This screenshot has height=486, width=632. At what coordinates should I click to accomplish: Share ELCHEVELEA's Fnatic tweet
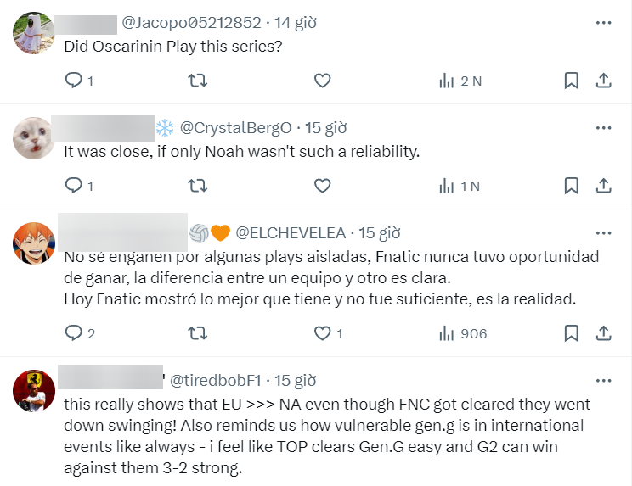point(603,333)
